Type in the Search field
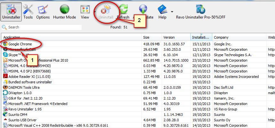Image resolution: width=275 pixels, height=128 pixels. click(x=42, y=27)
